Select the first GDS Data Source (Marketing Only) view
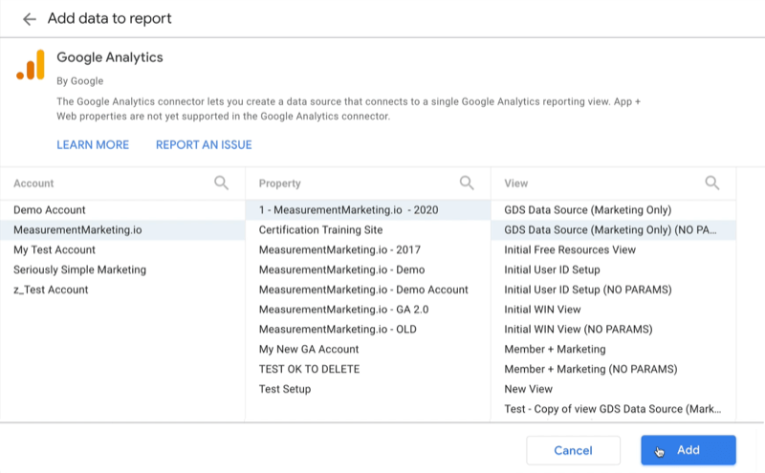765x473 pixels. pos(613,209)
